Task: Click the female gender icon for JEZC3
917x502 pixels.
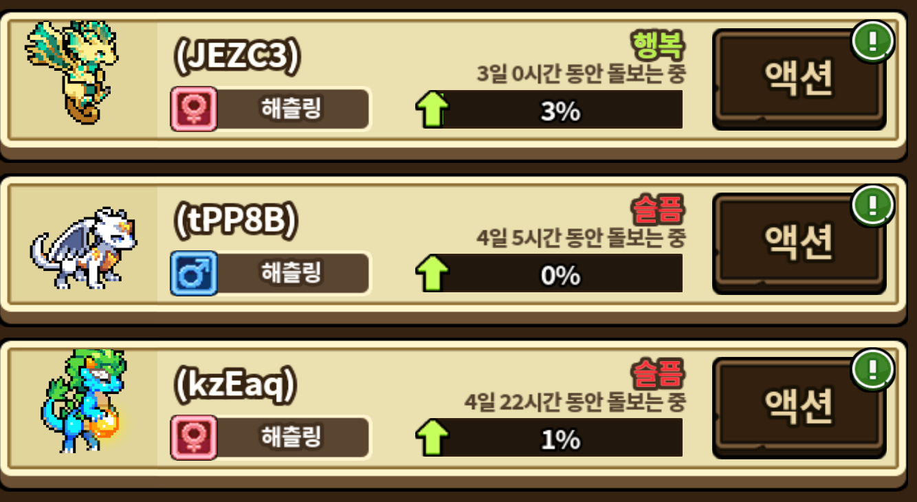Action: tap(194, 109)
